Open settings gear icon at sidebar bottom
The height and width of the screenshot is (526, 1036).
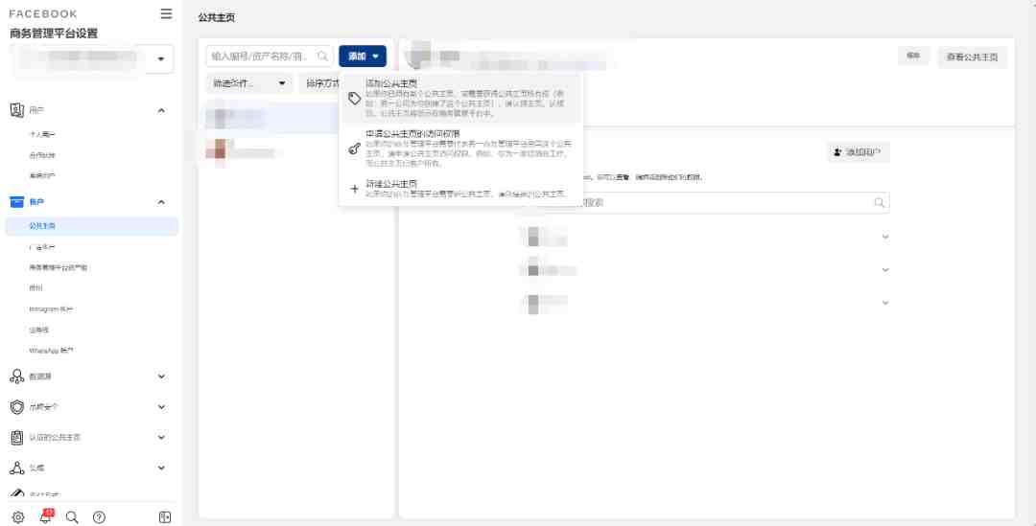pos(18,517)
